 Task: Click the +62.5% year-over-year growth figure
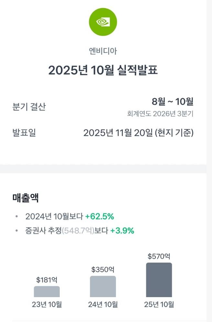pos(99,216)
